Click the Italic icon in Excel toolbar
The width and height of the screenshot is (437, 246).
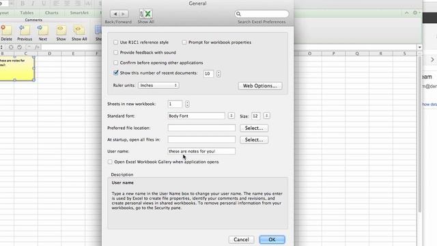tap(33, 3)
